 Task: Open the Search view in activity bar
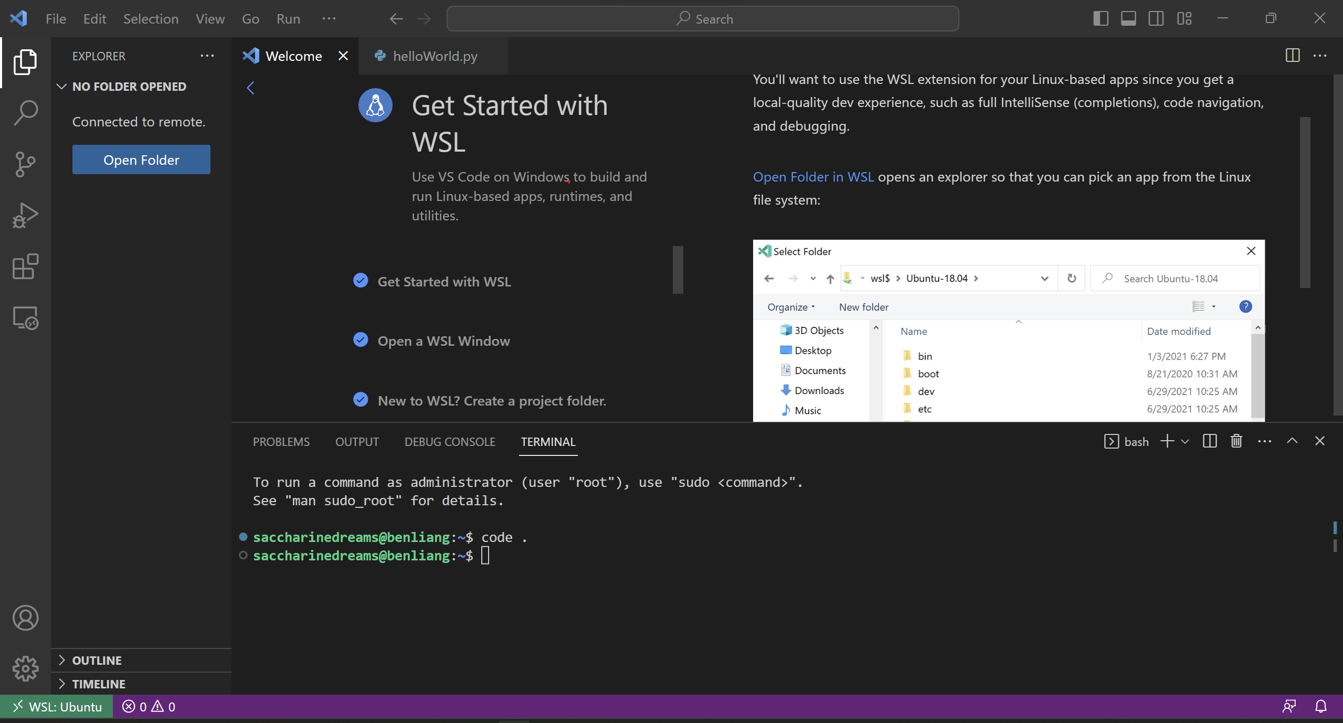(25, 113)
